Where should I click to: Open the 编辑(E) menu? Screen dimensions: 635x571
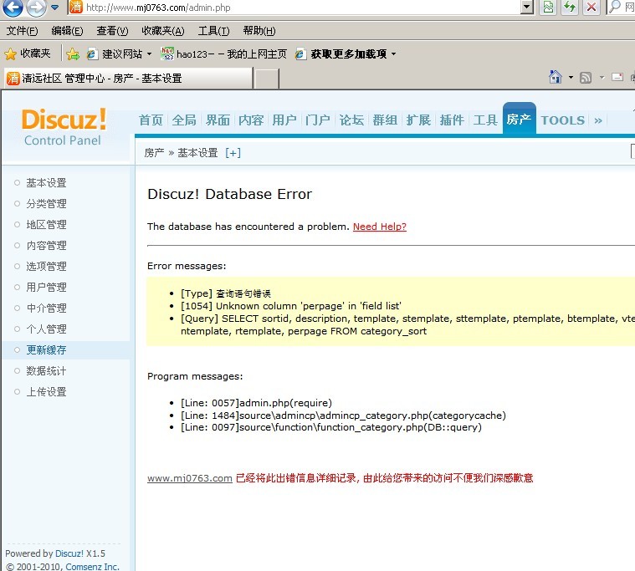(x=67, y=31)
